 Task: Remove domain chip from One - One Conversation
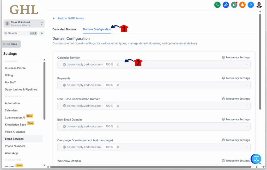pyautogui.click(x=118, y=106)
